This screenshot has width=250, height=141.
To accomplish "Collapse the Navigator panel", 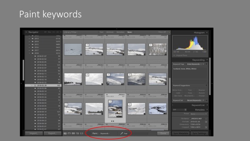I will tap(26, 32).
